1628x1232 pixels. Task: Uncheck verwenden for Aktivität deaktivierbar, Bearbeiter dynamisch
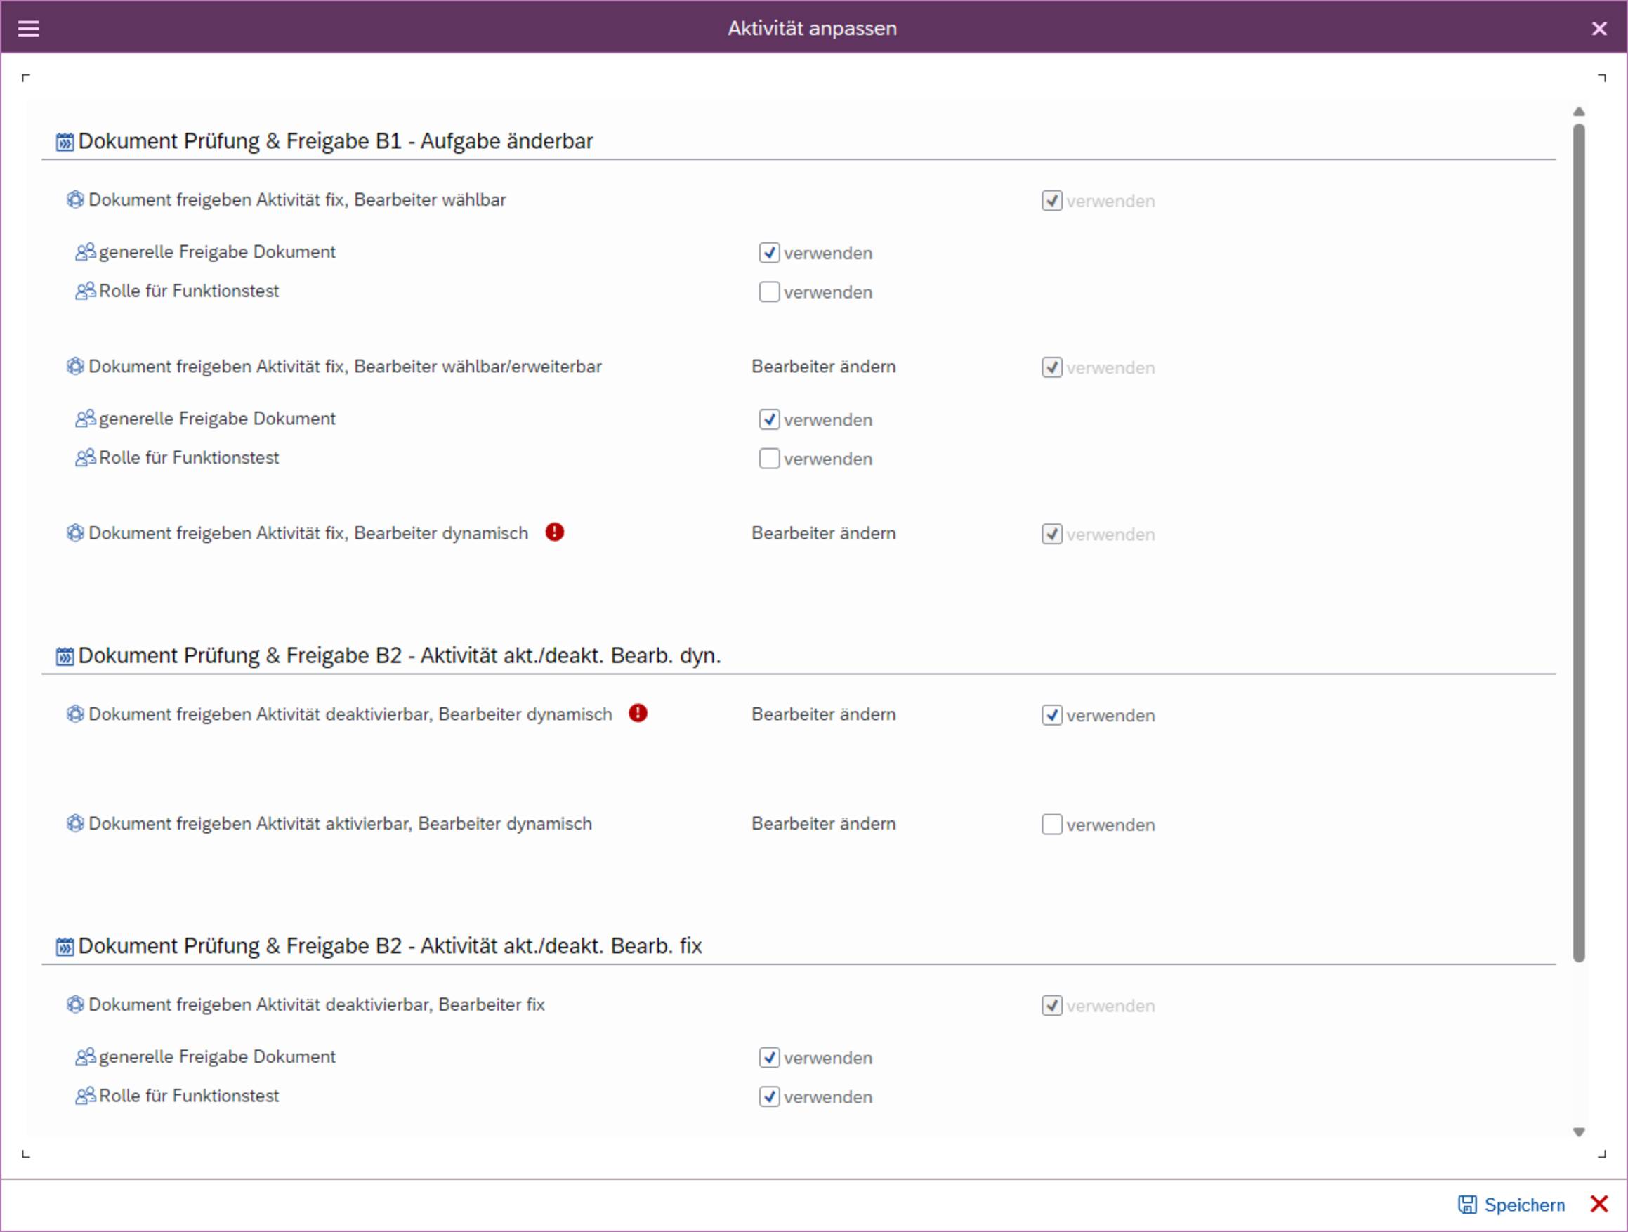coord(1051,714)
